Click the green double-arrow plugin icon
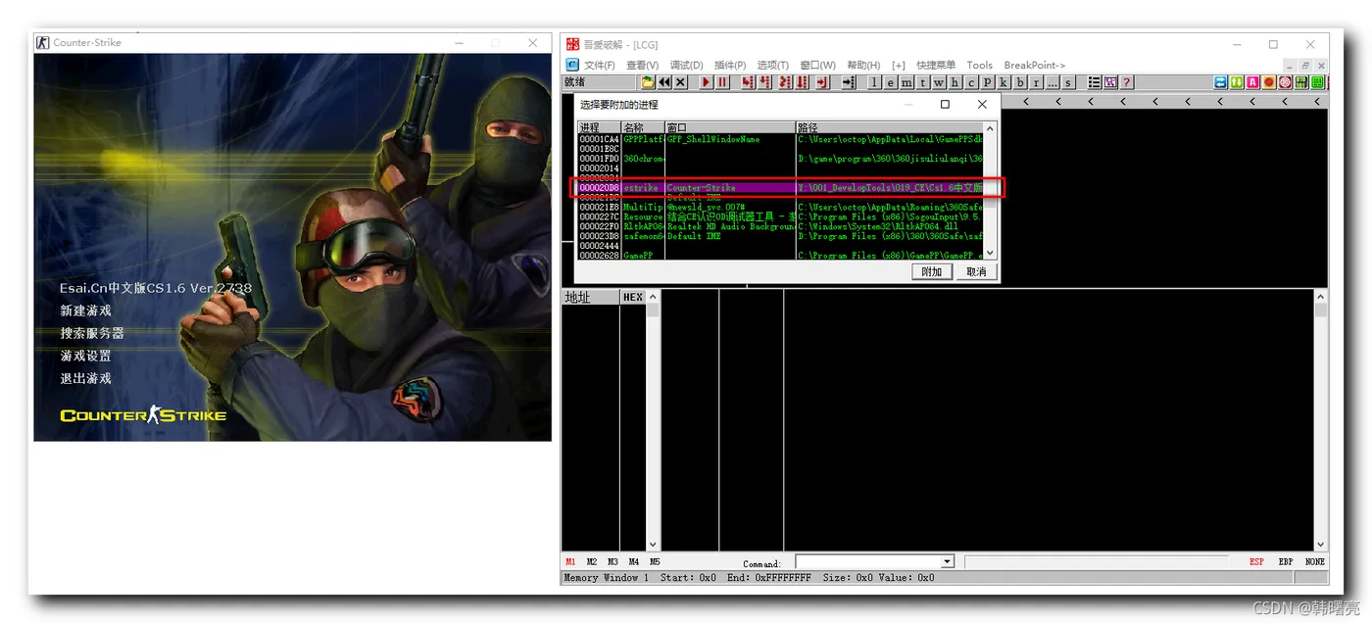 pyautogui.click(x=1236, y=82)
